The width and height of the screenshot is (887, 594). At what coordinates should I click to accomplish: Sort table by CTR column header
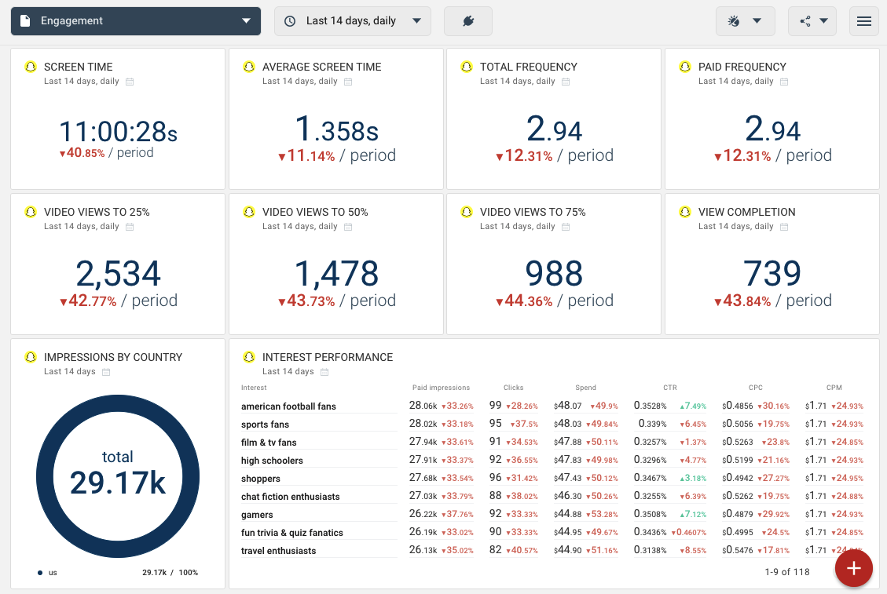point(670,388)
